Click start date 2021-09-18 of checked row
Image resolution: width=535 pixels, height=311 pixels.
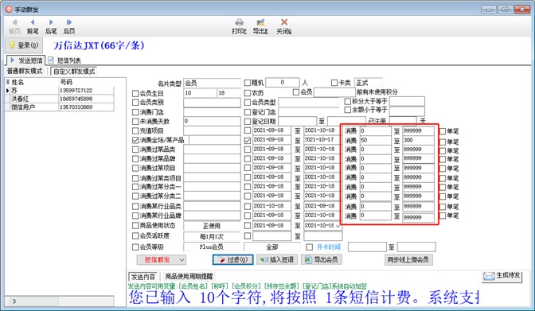pyautogui.click(x=271, y=140)
